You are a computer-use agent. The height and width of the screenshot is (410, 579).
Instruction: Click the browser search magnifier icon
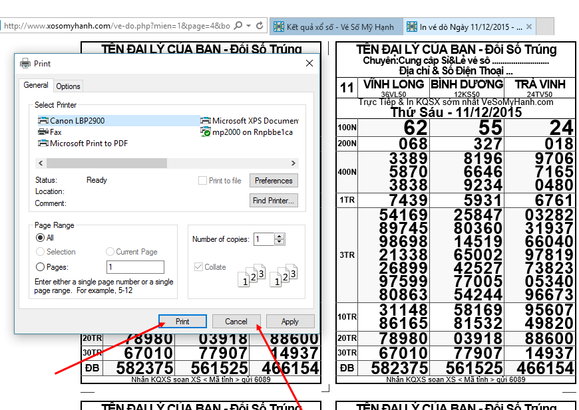(238, 26)
